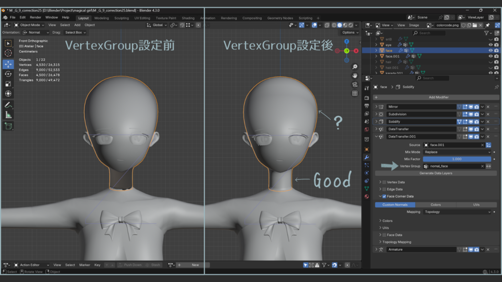Click the Add Modifier button
The height and width of the screenshot is (282, 502).
438,97
